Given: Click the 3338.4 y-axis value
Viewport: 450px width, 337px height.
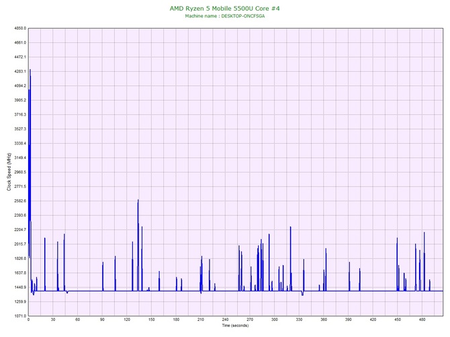Looking at the screenshot, I should (x=20, y=144).
